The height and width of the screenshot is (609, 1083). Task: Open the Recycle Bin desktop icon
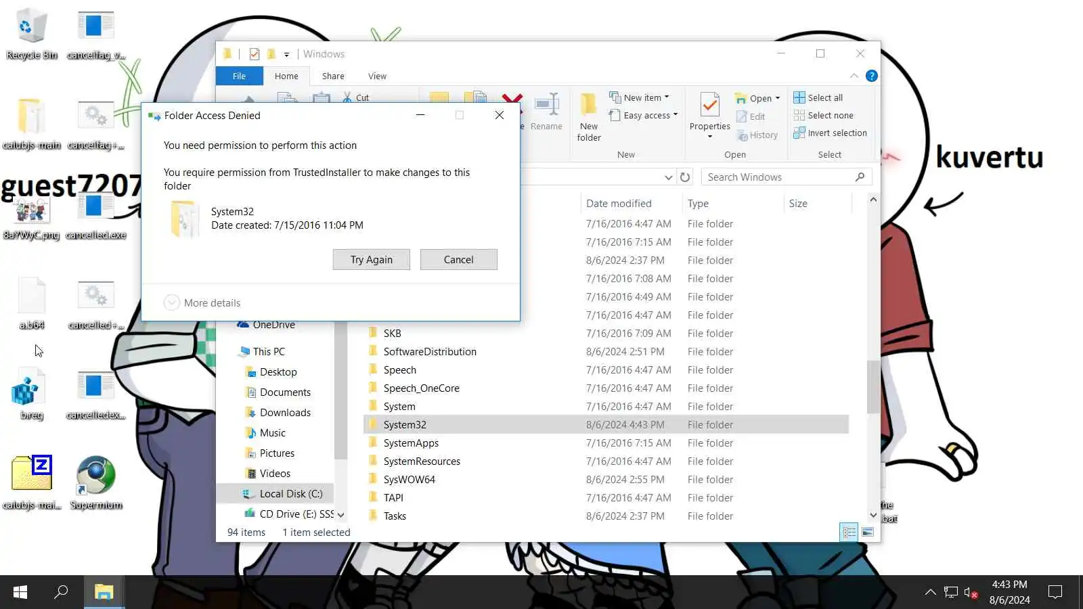[x=31, y=34]
